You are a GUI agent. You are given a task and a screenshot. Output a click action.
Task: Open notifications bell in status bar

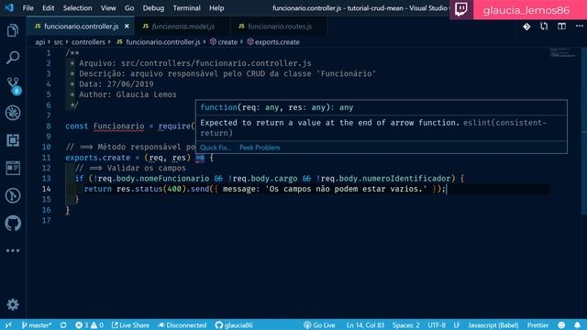click(x=577, y=325)
